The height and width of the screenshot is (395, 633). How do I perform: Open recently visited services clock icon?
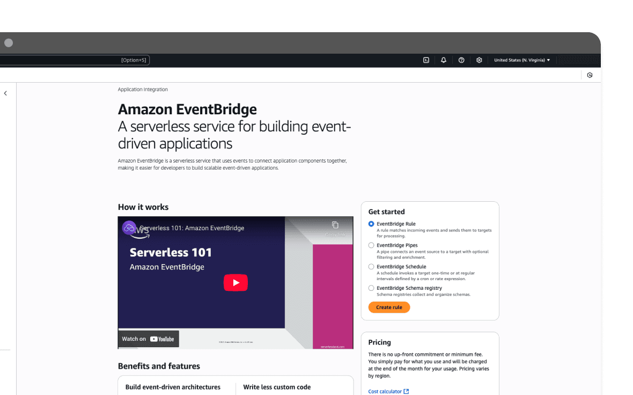[x=590, y=75]
